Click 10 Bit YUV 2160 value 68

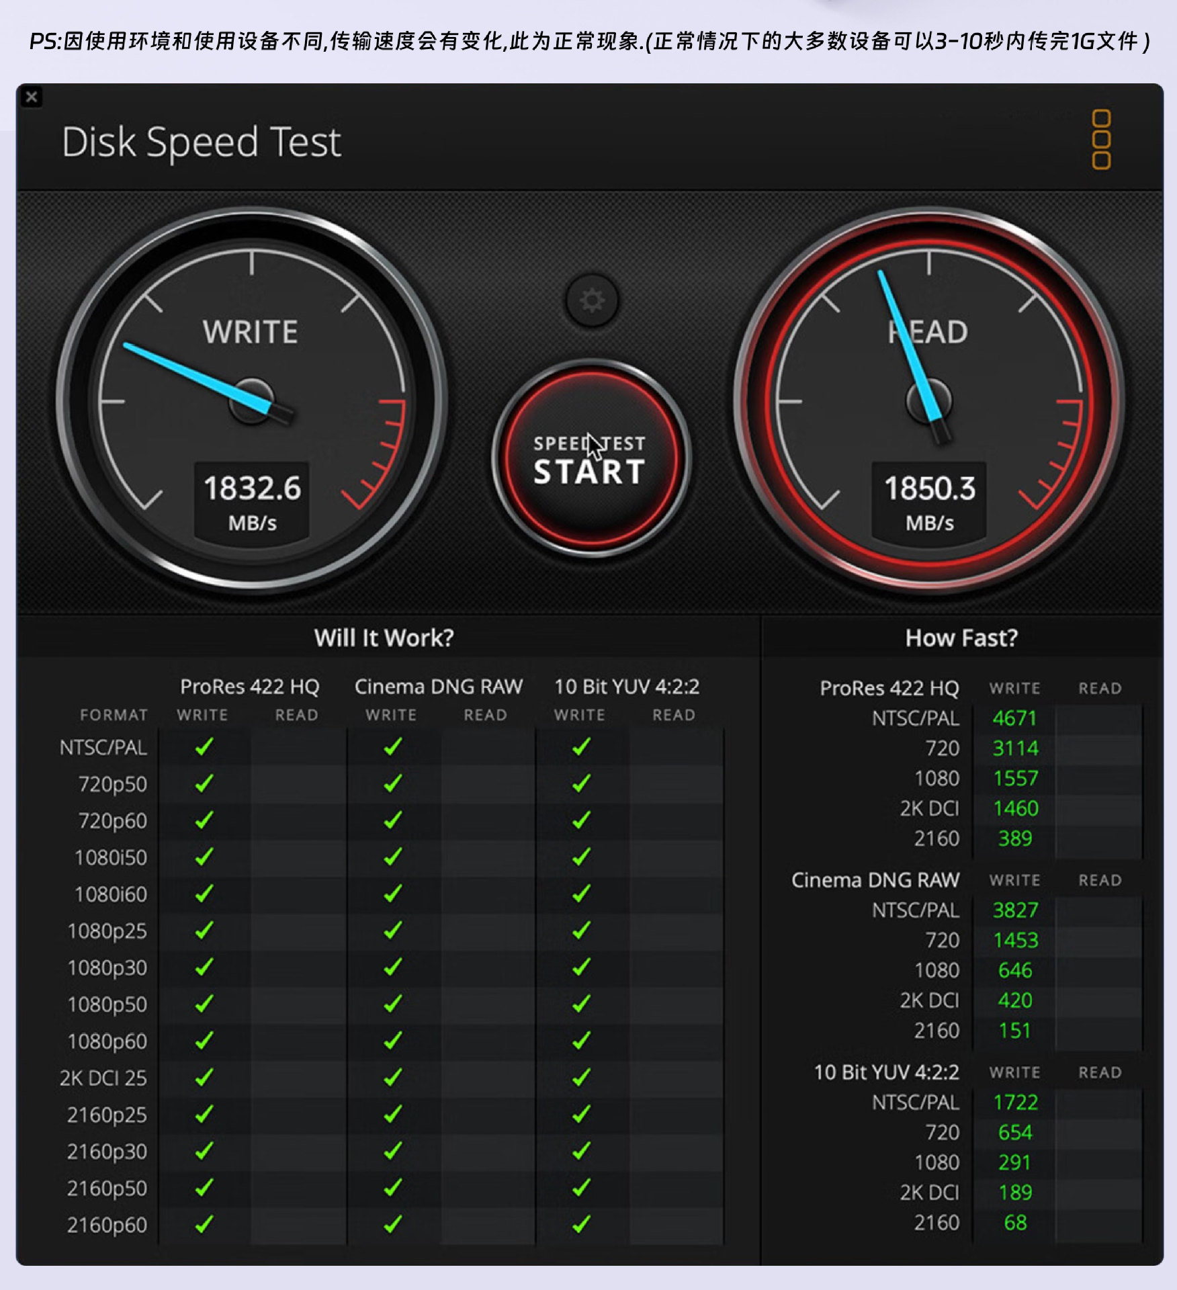point(1015,1222)
